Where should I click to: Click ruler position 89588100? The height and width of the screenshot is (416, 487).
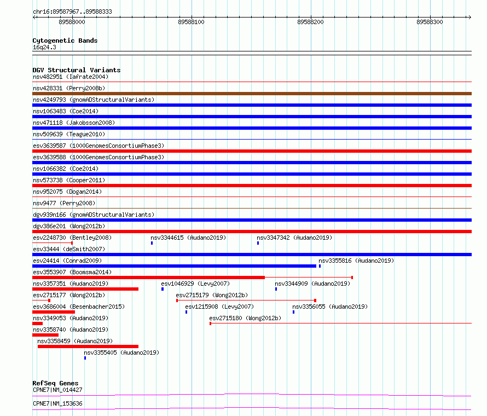click(x=192, y=22)
